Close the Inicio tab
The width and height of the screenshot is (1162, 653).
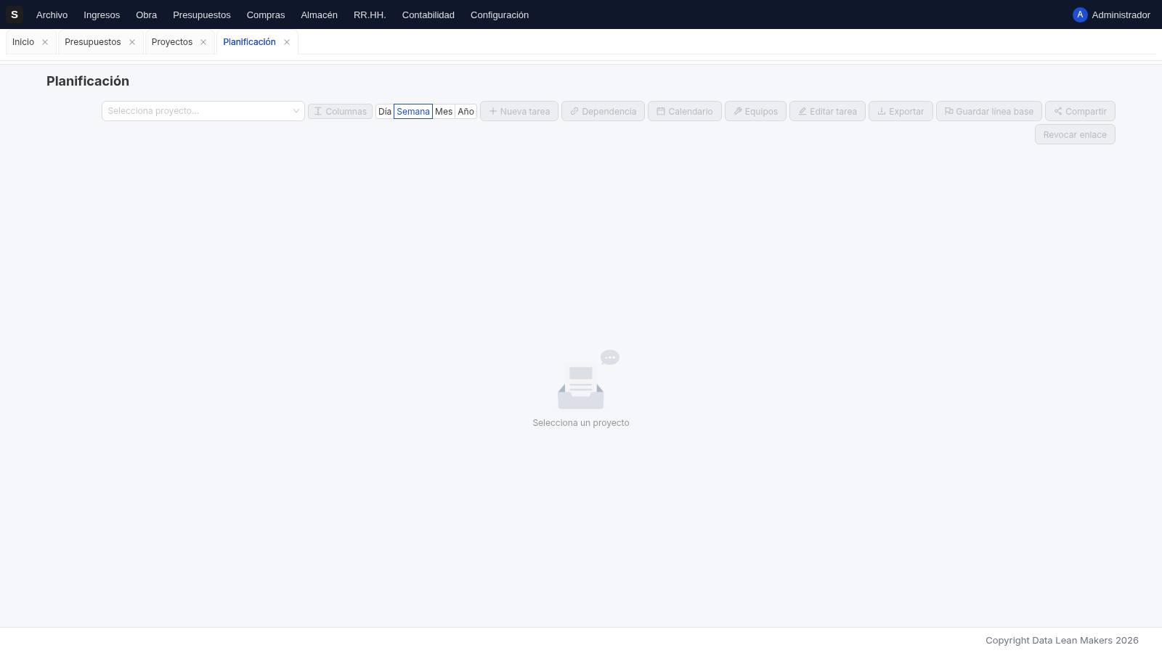click(x=45, y=42)
